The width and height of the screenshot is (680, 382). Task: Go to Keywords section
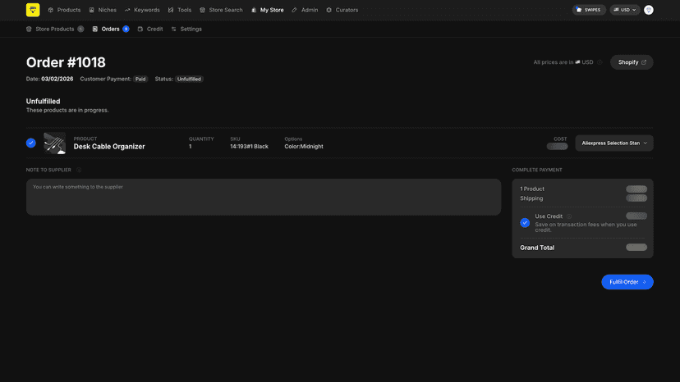click(x=142, y=10)
